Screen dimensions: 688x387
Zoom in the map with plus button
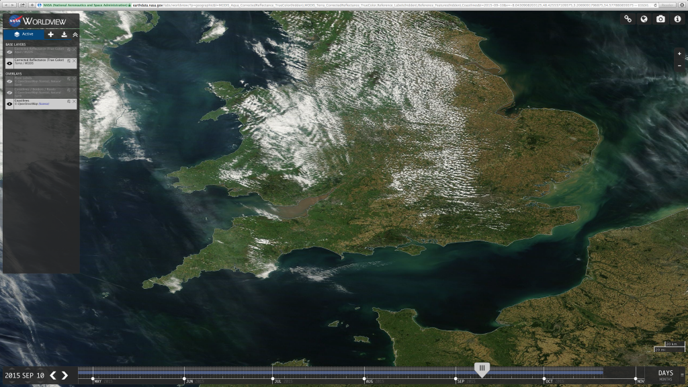pos(679,54)
